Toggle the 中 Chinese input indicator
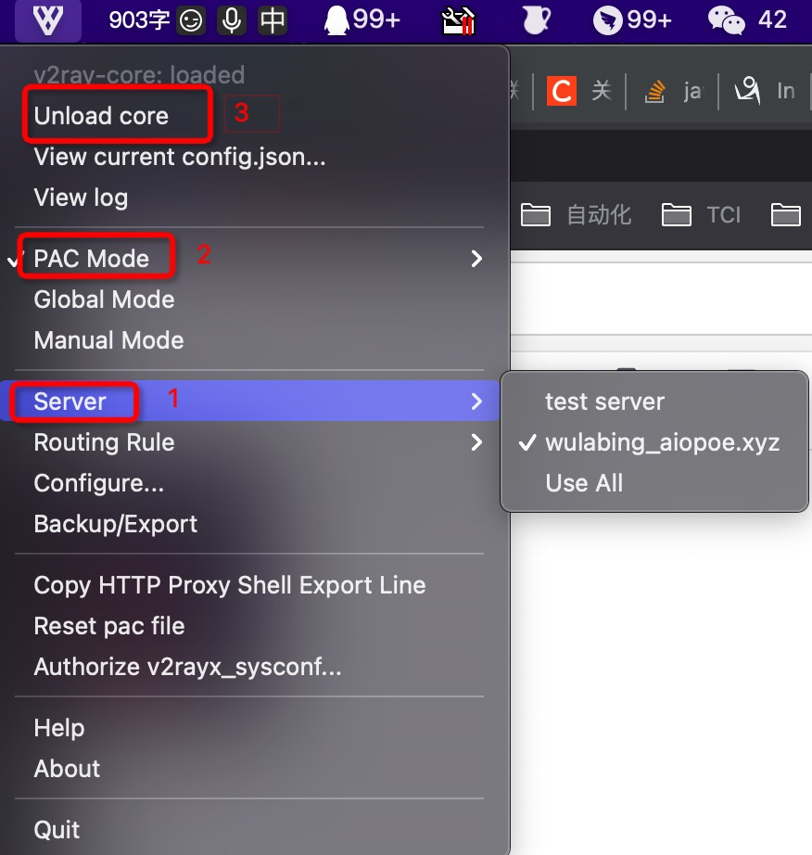The image size is (812, 855). pyautogui.click(x=273, y=20)
